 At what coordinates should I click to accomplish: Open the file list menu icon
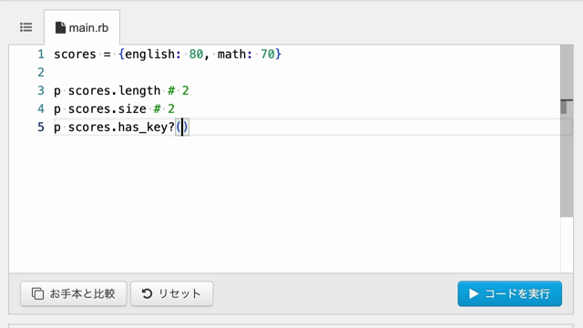click(x=26, y=27)
